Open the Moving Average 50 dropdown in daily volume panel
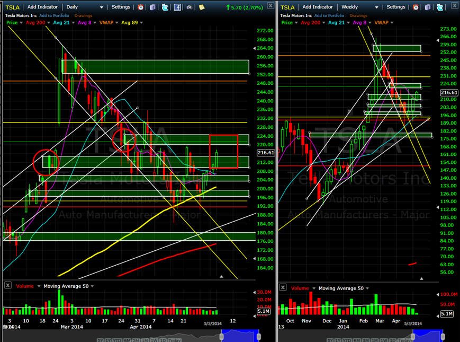Screen dimensions: 460x342 click(92, 286)
